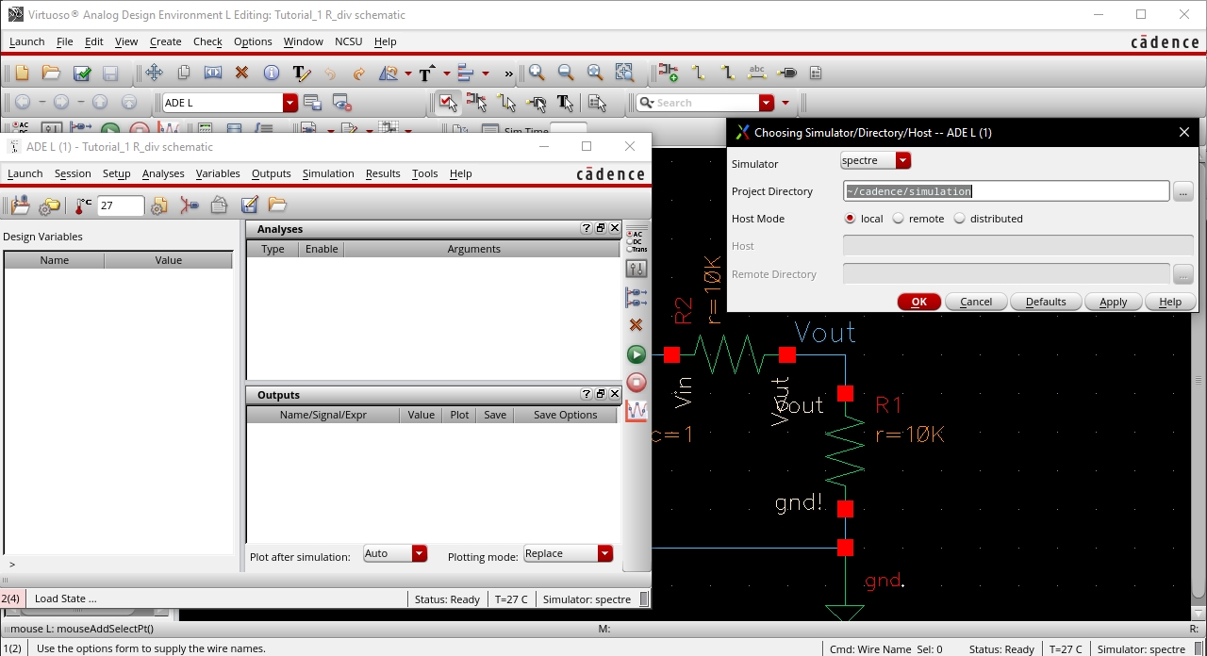Image resolution: width=1207 pixels, height=656 pixels.
Task: Click the Check and Save icon
Action: pyautogui.click(x=82, y=73)
